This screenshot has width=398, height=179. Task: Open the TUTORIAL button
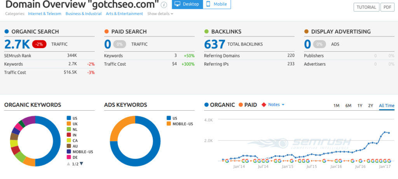366,7
